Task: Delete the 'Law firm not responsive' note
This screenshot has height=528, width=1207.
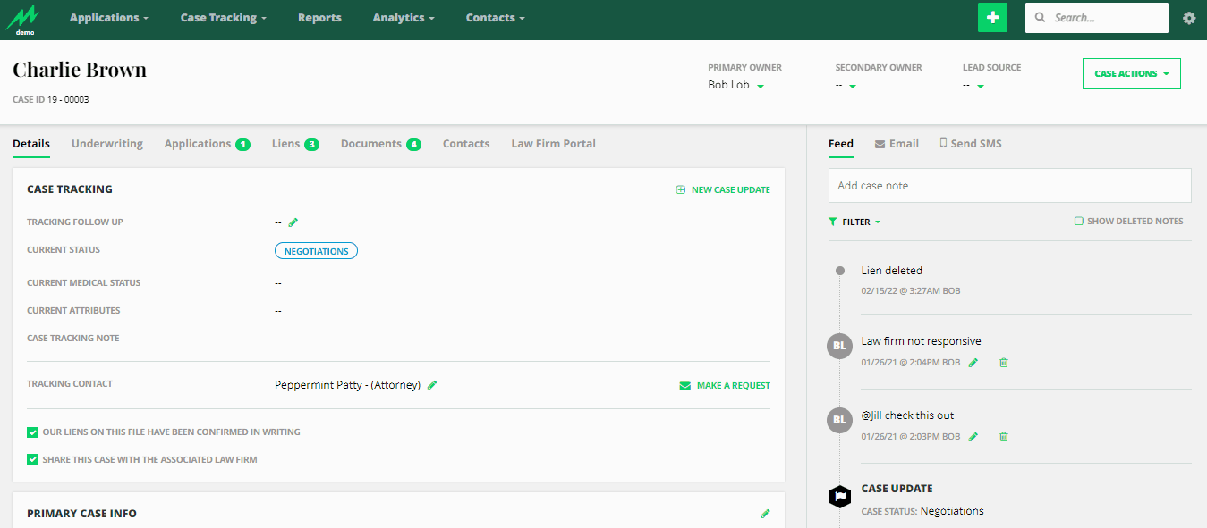Action: (1003, 363)
